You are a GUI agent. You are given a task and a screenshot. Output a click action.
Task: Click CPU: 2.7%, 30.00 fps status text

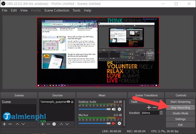coord(165,131)
